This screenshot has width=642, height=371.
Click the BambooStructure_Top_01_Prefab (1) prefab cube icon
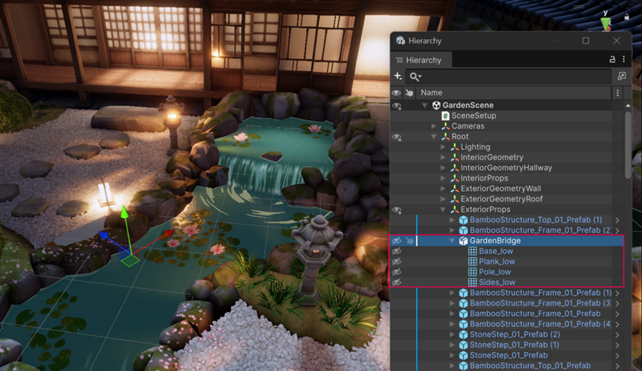click(464, 220)
